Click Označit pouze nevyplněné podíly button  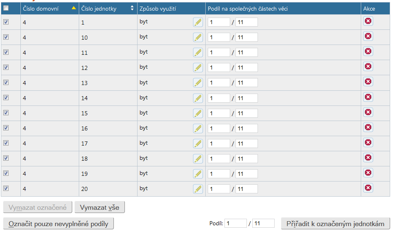(58, 224)
